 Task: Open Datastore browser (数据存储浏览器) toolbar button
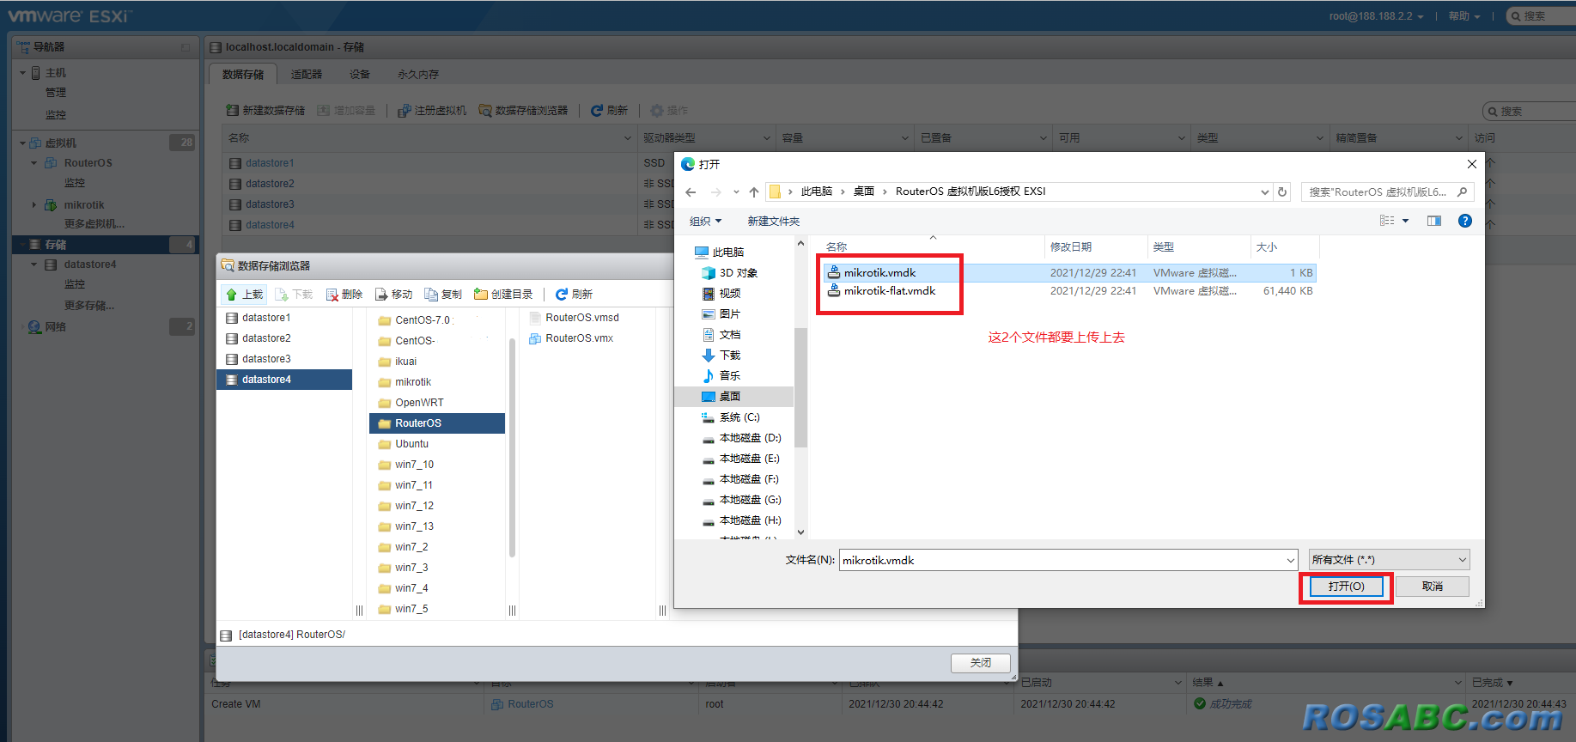523,111
